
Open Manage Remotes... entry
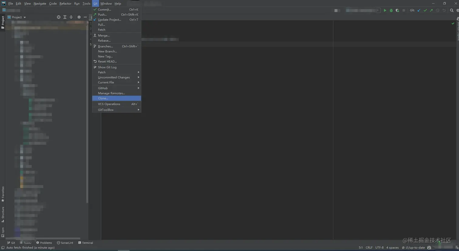tap(117, 93)
